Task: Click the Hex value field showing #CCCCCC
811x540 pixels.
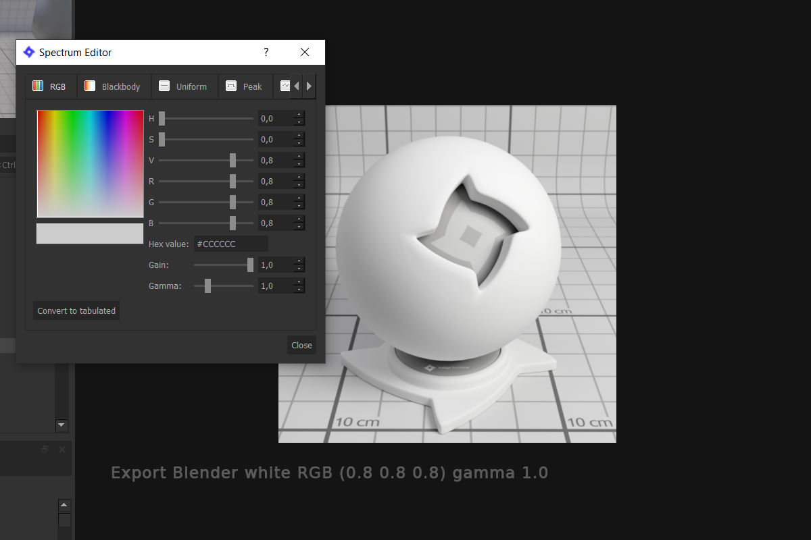Action: (231, 244)
